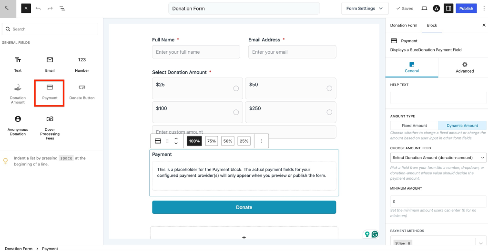
Task: Click the Email Address input field
Action: [x=292, y=52]
